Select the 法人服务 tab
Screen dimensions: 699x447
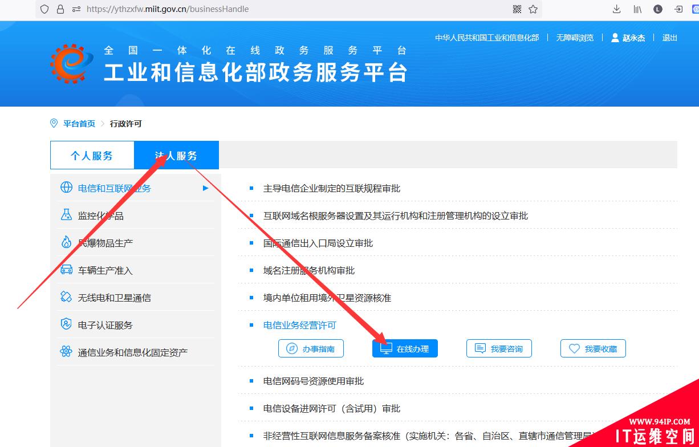tap(176, 155)
